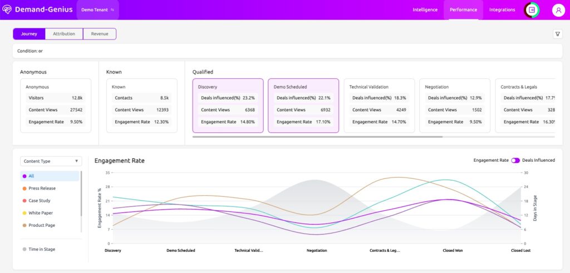Click the circular app widget icon

(532, 10)
